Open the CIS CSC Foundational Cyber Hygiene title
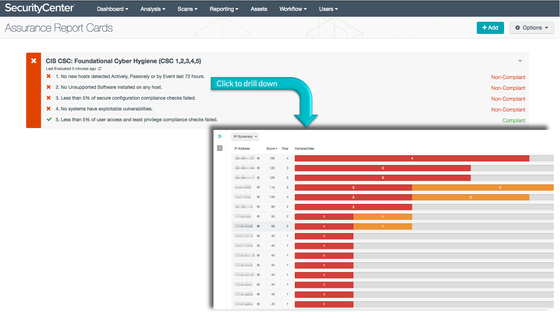 (123, 61)
